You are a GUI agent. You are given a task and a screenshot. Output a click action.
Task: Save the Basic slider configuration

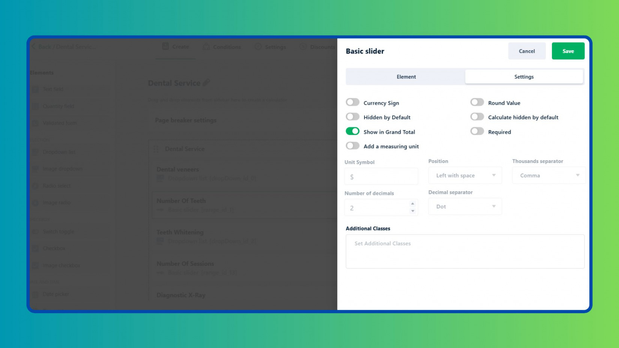pos(568,51)
